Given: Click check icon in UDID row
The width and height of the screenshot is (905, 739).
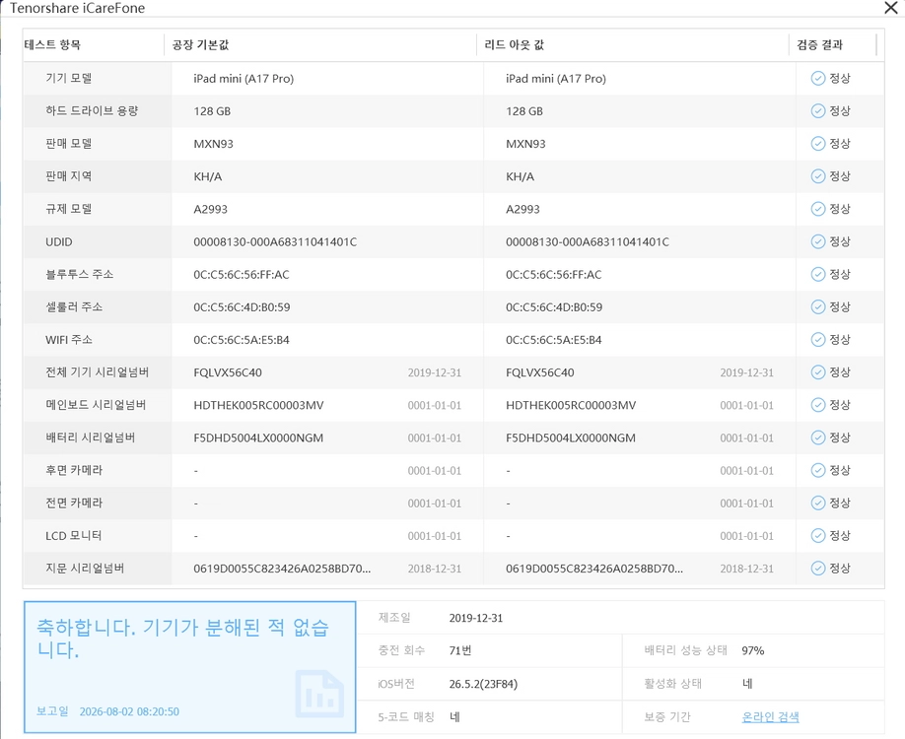Looking at the screenshot, I should 818,241.
